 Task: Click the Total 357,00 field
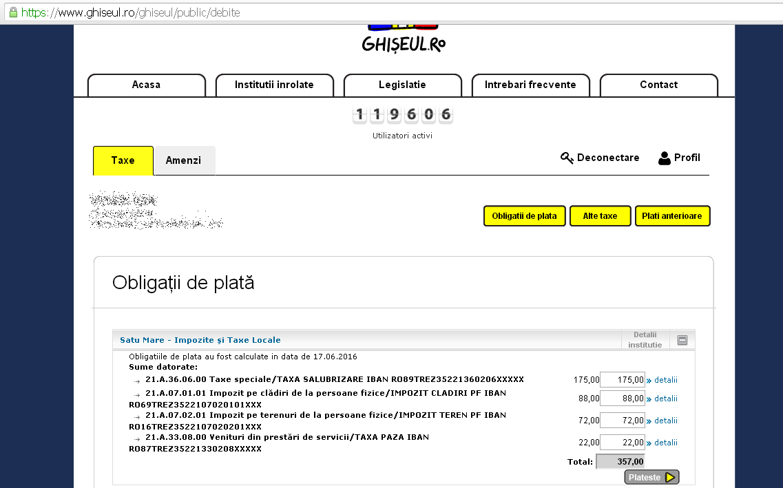point(620,462)
